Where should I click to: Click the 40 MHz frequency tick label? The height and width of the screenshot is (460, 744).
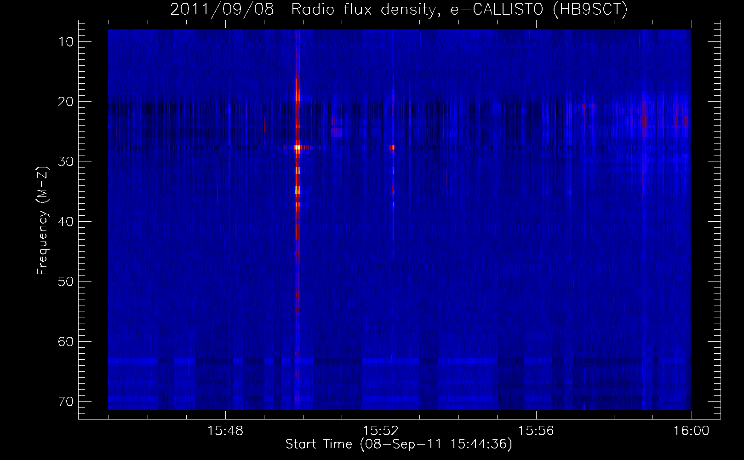[x=66, y=221]
